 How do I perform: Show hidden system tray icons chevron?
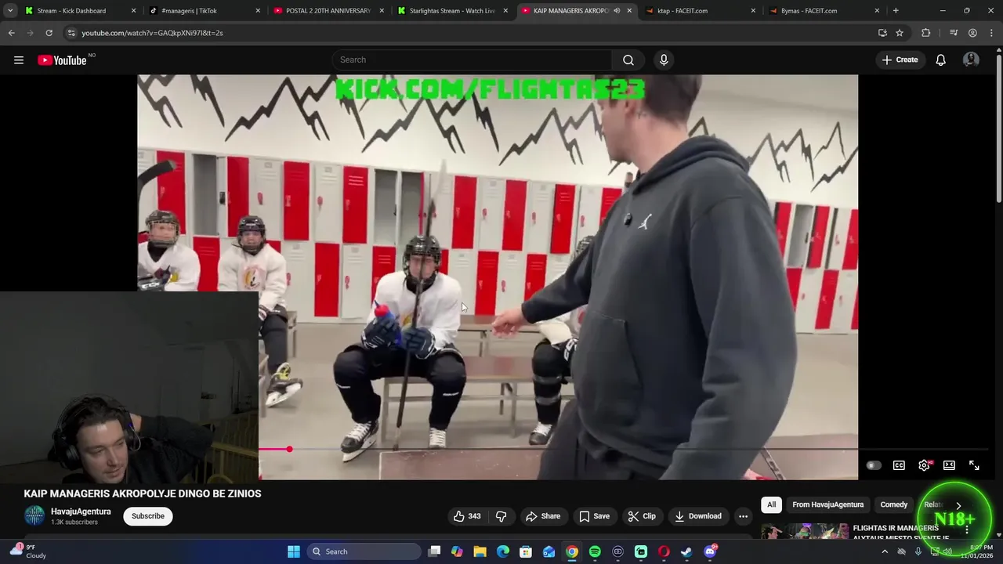(x=885, y=551)
